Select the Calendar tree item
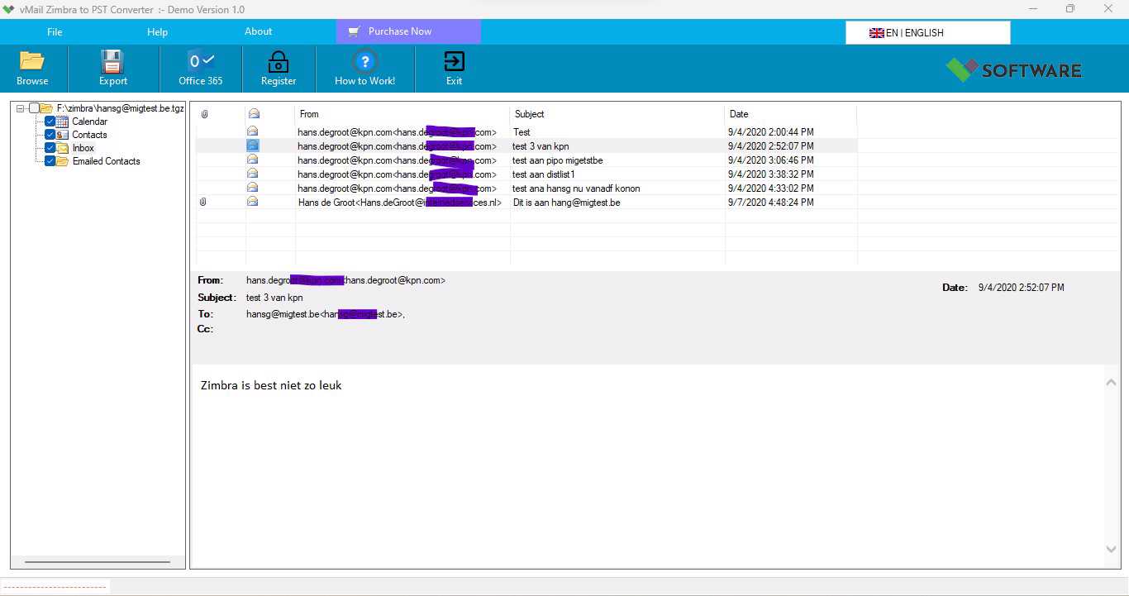Screen dimensions: 1129x596 [x=89, y=122]
